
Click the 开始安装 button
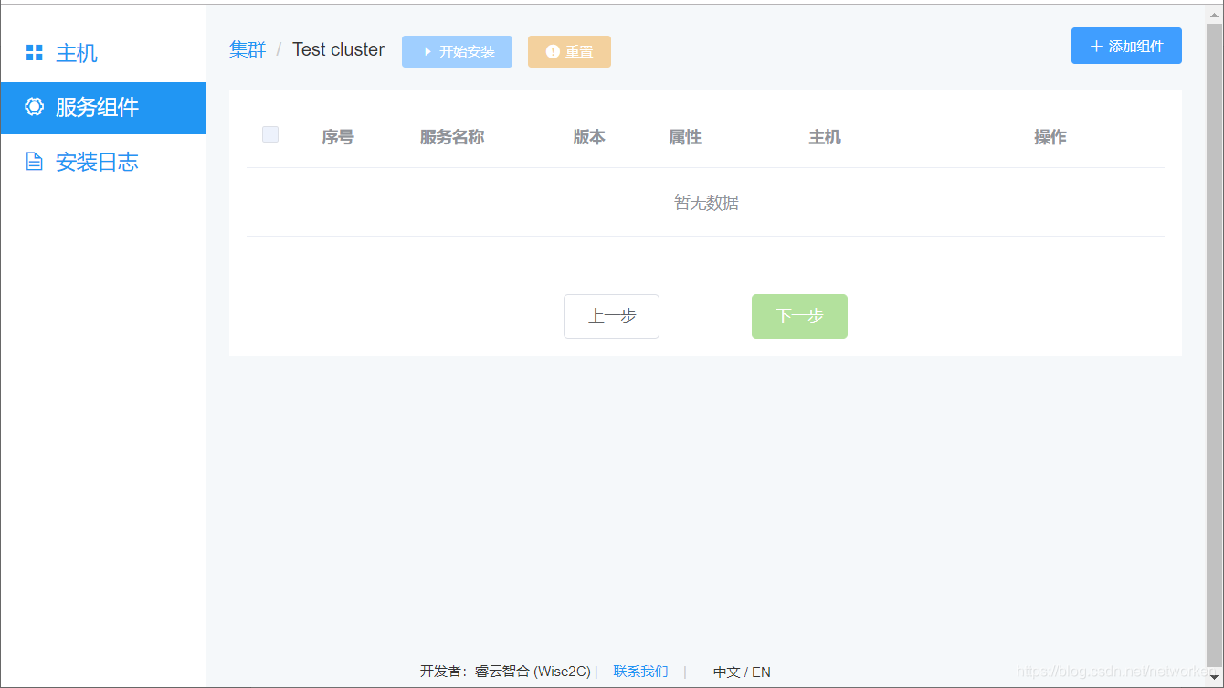coord(457,52)
